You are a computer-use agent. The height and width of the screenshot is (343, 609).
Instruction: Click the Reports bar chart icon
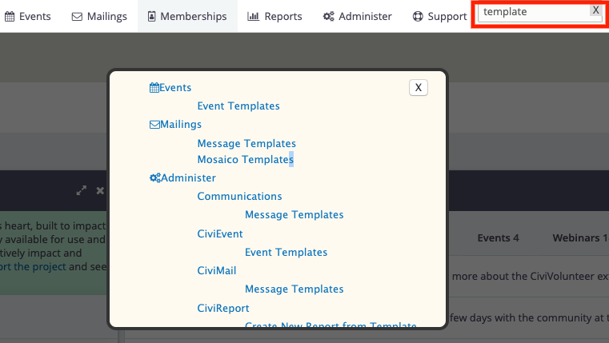pos(253,16)
